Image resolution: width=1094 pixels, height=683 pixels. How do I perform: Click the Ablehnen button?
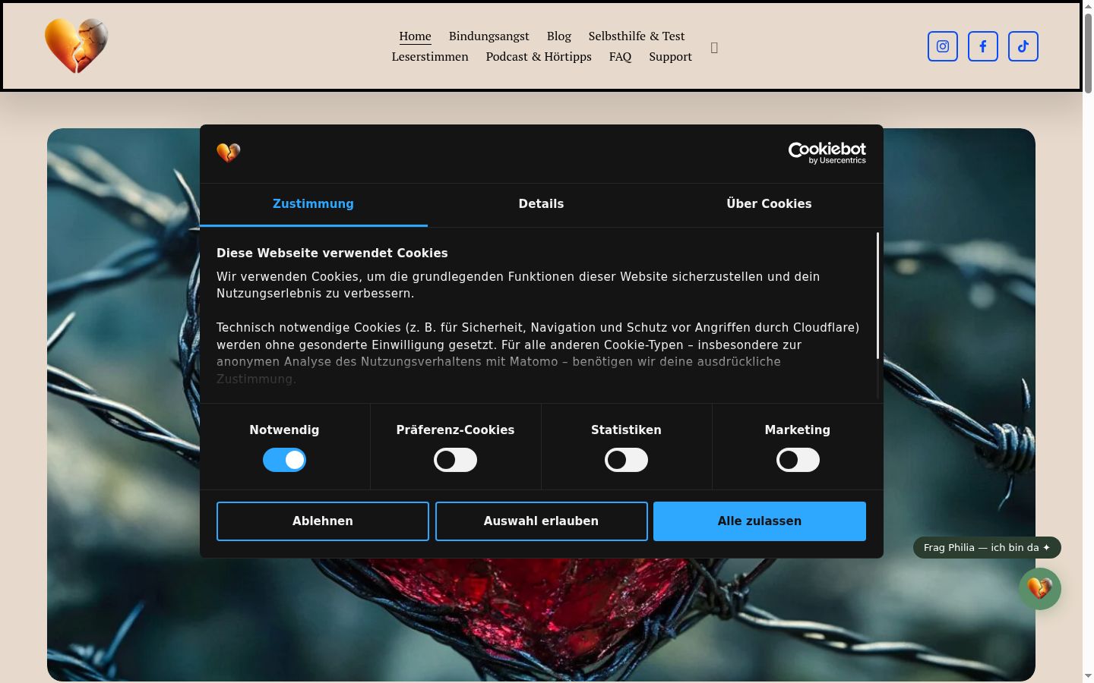coord(323,521)
